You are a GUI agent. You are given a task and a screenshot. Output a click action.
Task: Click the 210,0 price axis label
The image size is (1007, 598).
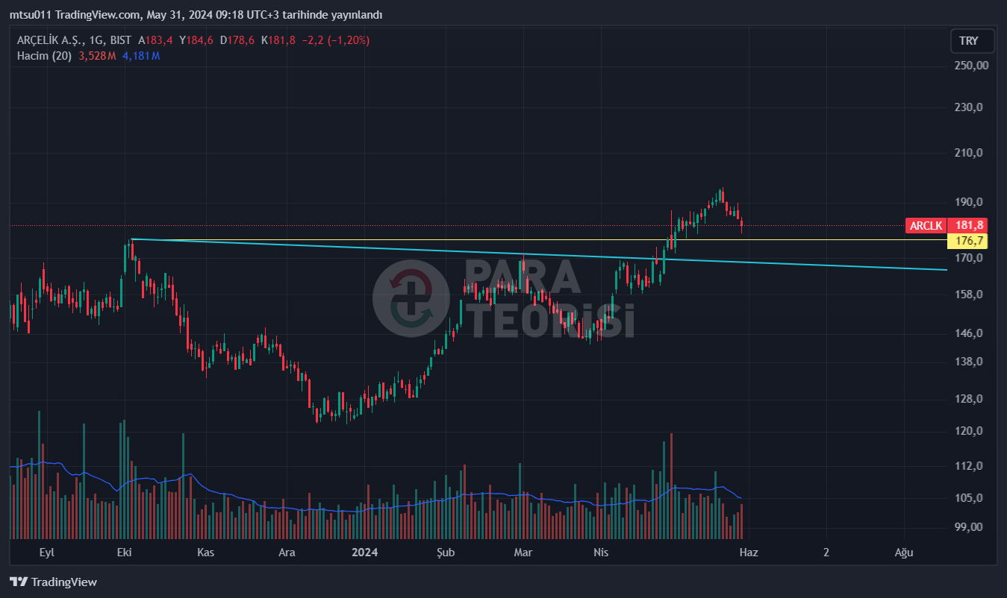[969, 153]
